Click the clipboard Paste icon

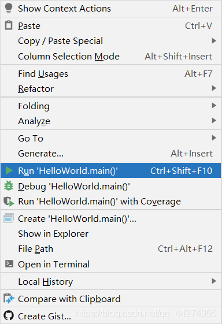(x=9, y=25)
